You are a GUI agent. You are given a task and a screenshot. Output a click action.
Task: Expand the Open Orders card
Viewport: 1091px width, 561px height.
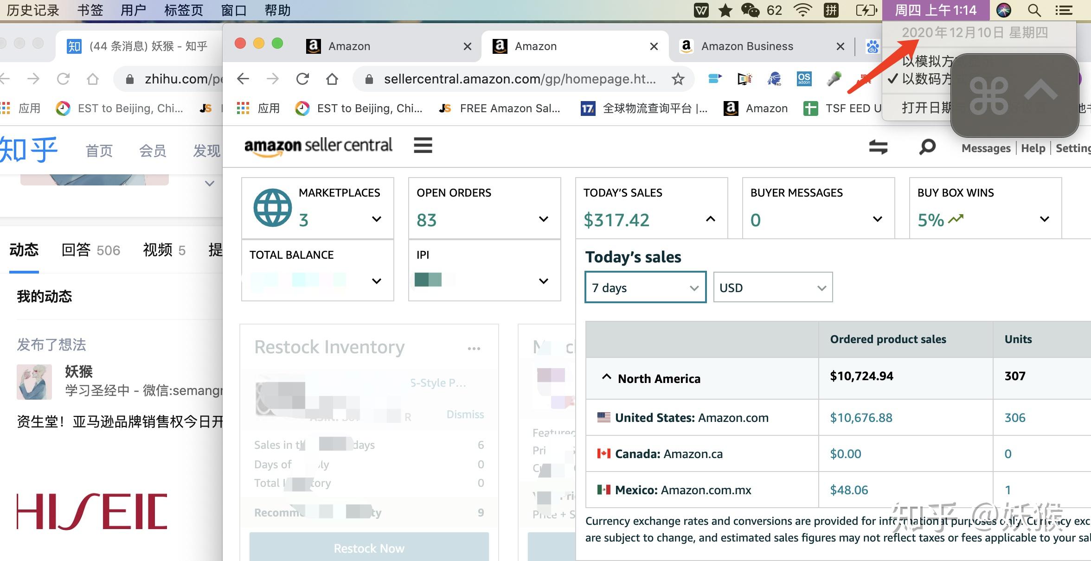pyautogui.click(x=543, y=219)
